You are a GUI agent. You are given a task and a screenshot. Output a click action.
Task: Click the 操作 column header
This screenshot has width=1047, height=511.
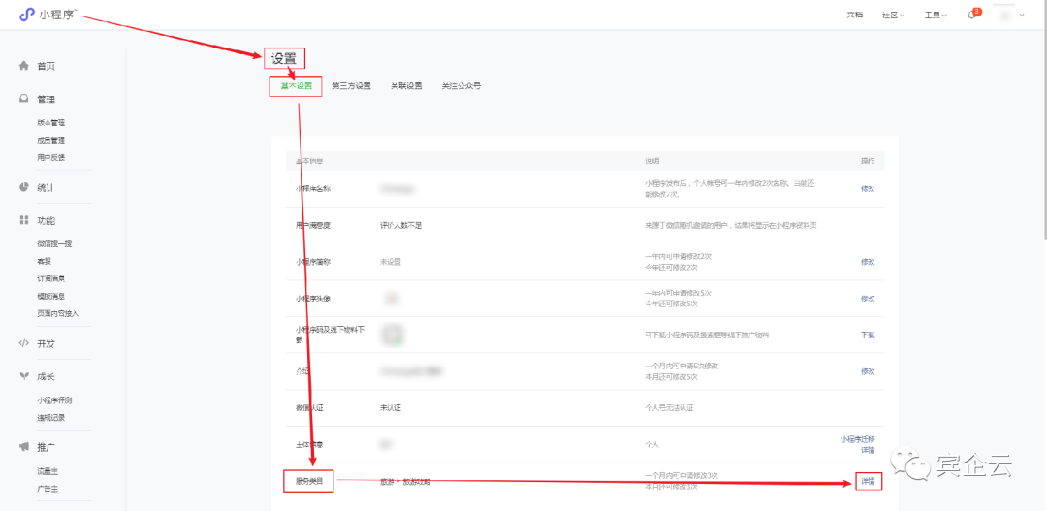pyautogui.click(x=868, y=162)
